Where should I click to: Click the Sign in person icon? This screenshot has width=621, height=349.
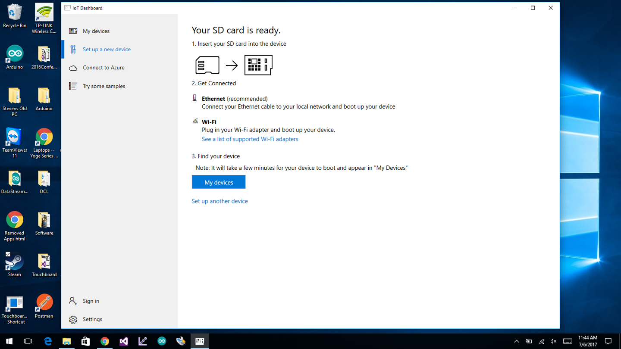pyautogui.click(x=73, y=301)
